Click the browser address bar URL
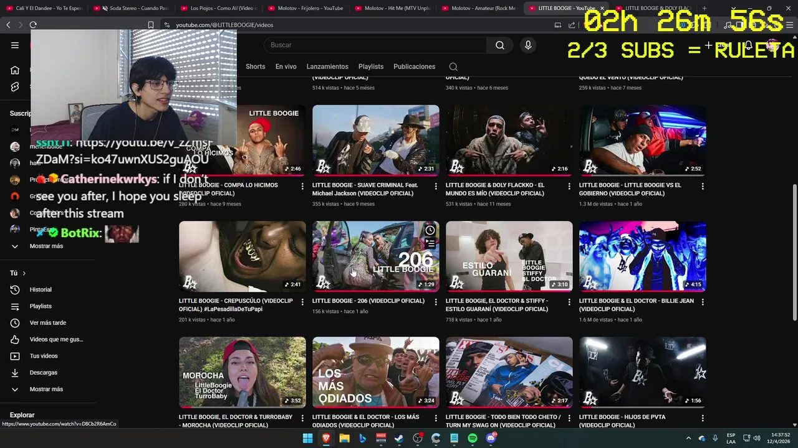This screenshot has height=448, width=798. 224,25
